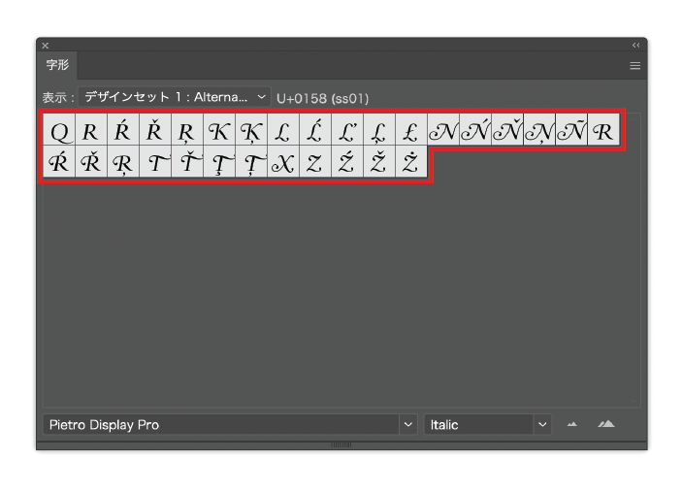Viewport: 682px width, 493px height.
Task: Click the larger mountains zoom-in icon
Action: click(x=606, y=424)
